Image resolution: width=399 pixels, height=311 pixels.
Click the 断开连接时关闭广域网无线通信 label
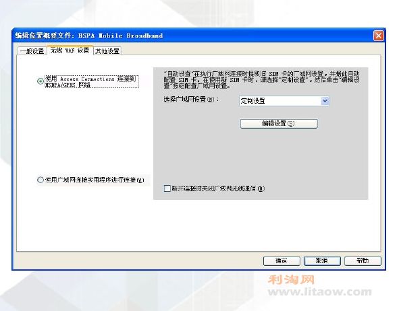point(218,188)
